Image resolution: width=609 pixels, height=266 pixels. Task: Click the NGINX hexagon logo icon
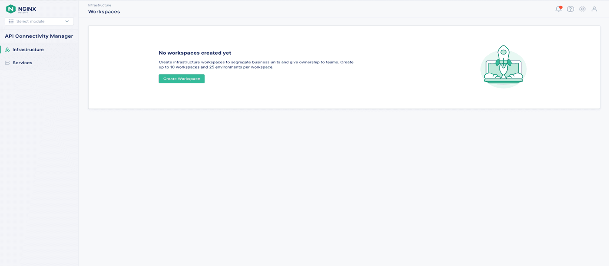(10, 9)
